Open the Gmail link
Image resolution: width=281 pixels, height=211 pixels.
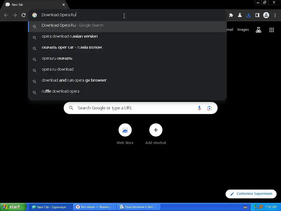230,30
